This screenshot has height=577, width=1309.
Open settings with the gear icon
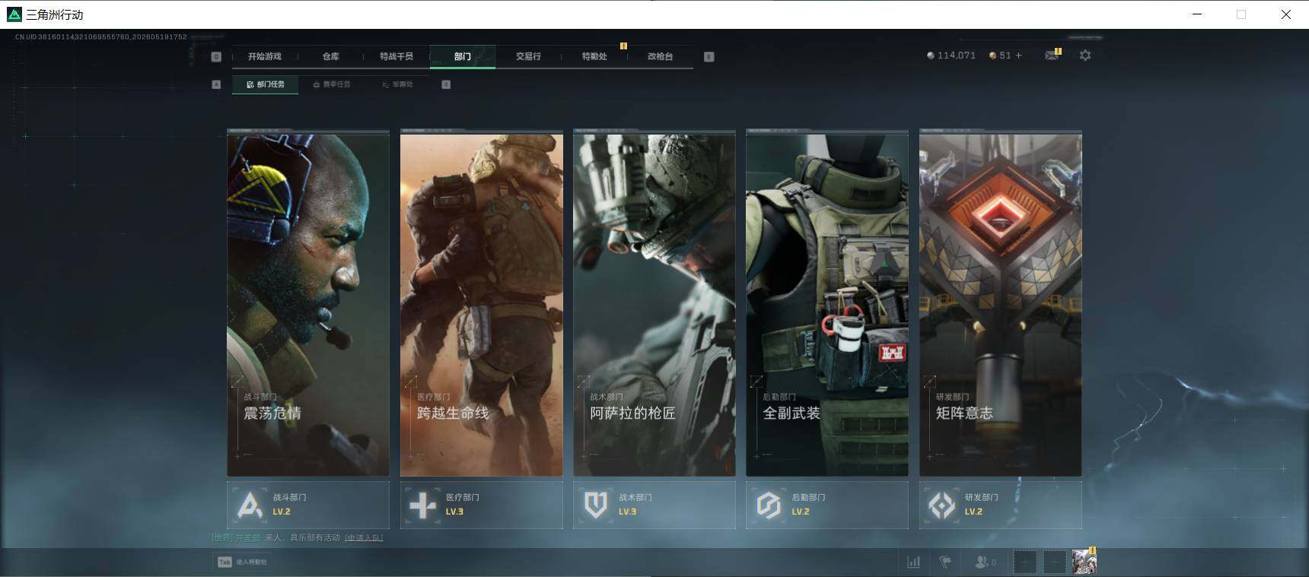click(1085, 55)
